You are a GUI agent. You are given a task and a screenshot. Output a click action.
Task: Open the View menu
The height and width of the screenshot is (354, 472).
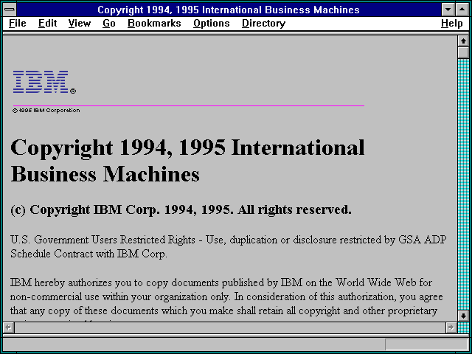click(x=80, y=23)
